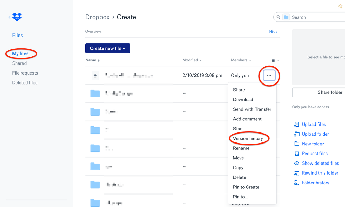Click the Dropbox logo icon

[17, 17]
